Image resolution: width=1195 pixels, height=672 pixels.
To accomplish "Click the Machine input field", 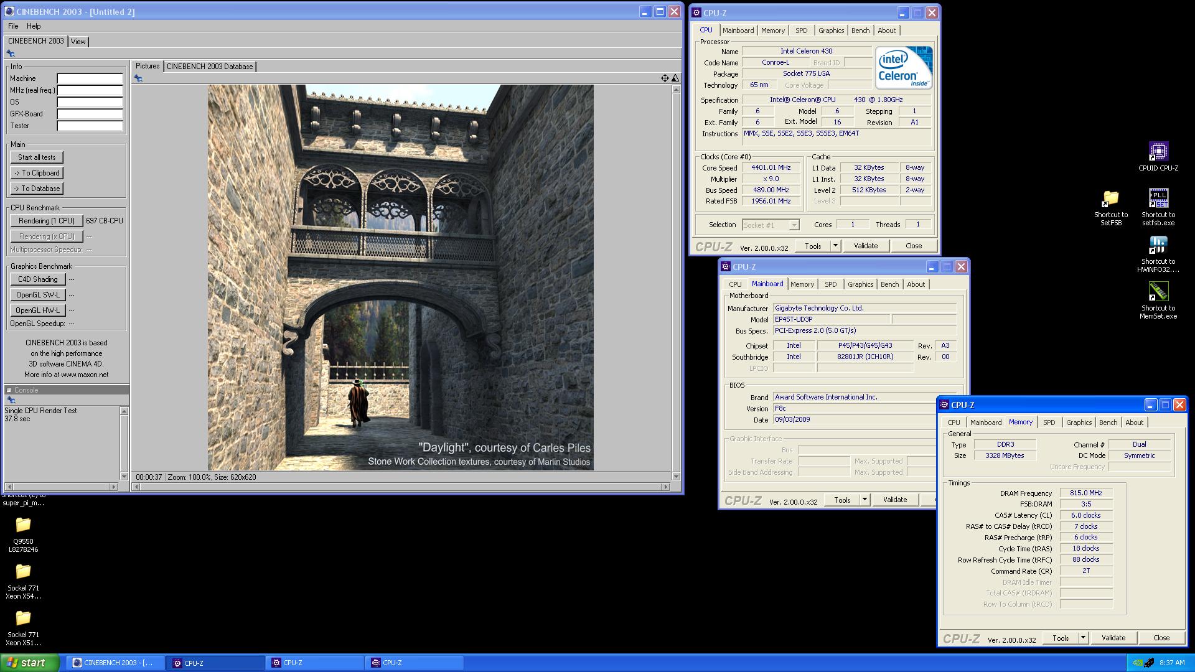I will pyautogui.click(x=90, y=78).
